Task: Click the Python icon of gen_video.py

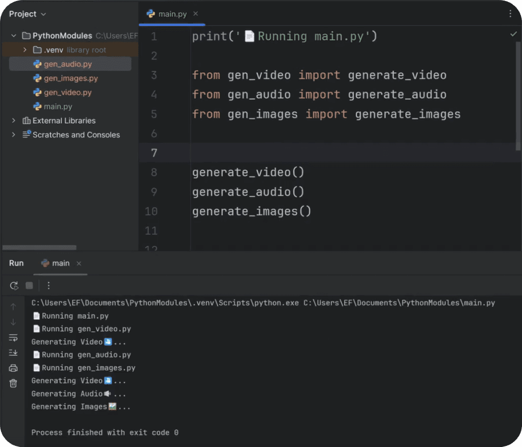Action: (37, 93)
